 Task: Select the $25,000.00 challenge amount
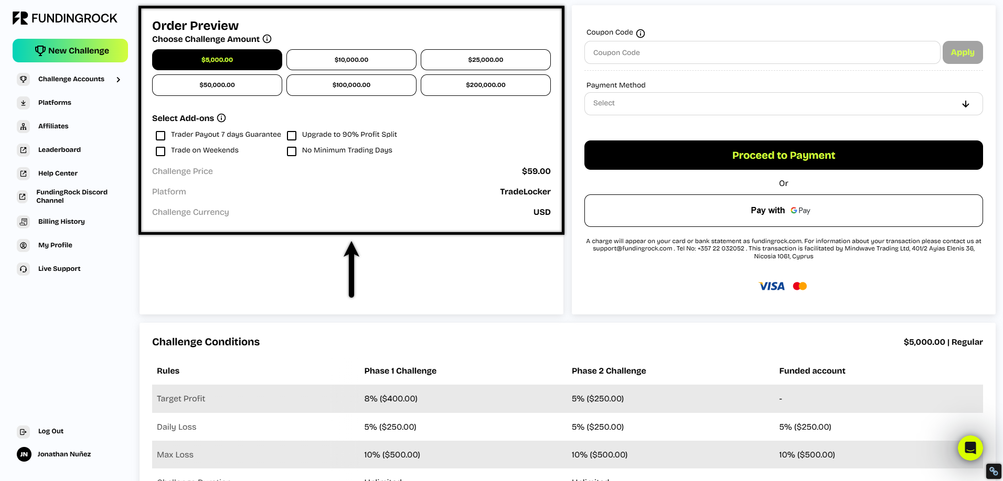[x=485, y=60]
